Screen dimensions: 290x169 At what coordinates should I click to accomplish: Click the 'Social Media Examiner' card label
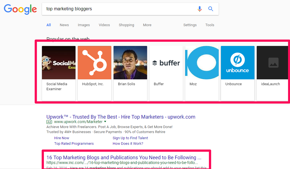(57, 87)
